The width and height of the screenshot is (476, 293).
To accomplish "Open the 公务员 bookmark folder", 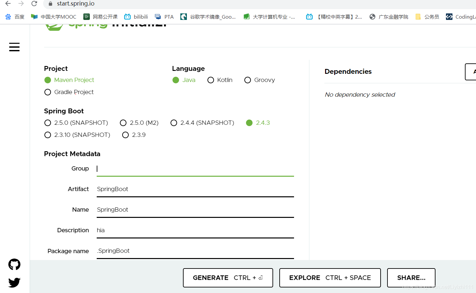I will pyautogui.click(x=427, y=17).
